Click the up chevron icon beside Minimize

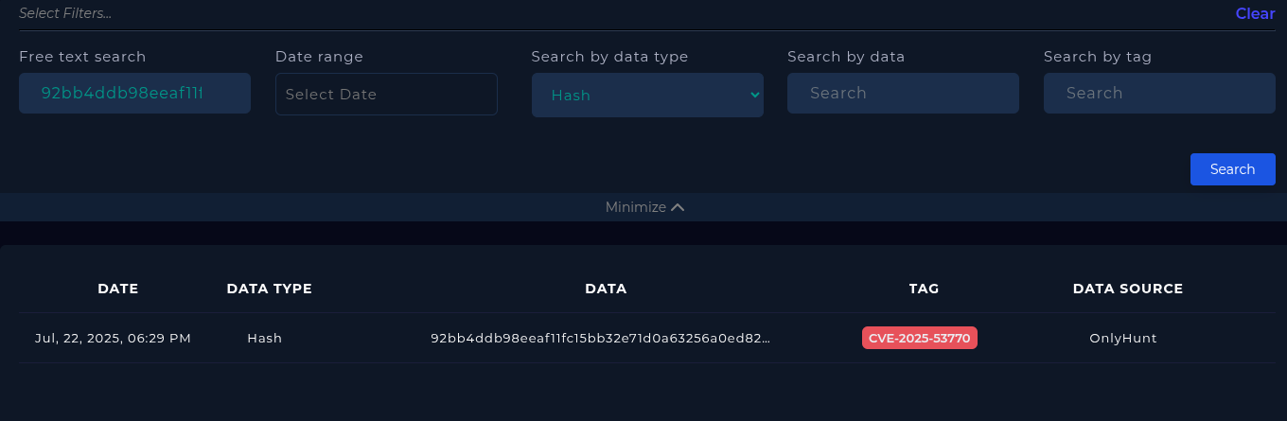pyautogui.click(x=678, y=207)
